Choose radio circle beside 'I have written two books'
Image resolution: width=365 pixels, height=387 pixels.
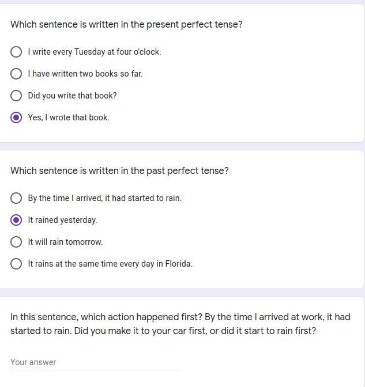coord(16,74)
